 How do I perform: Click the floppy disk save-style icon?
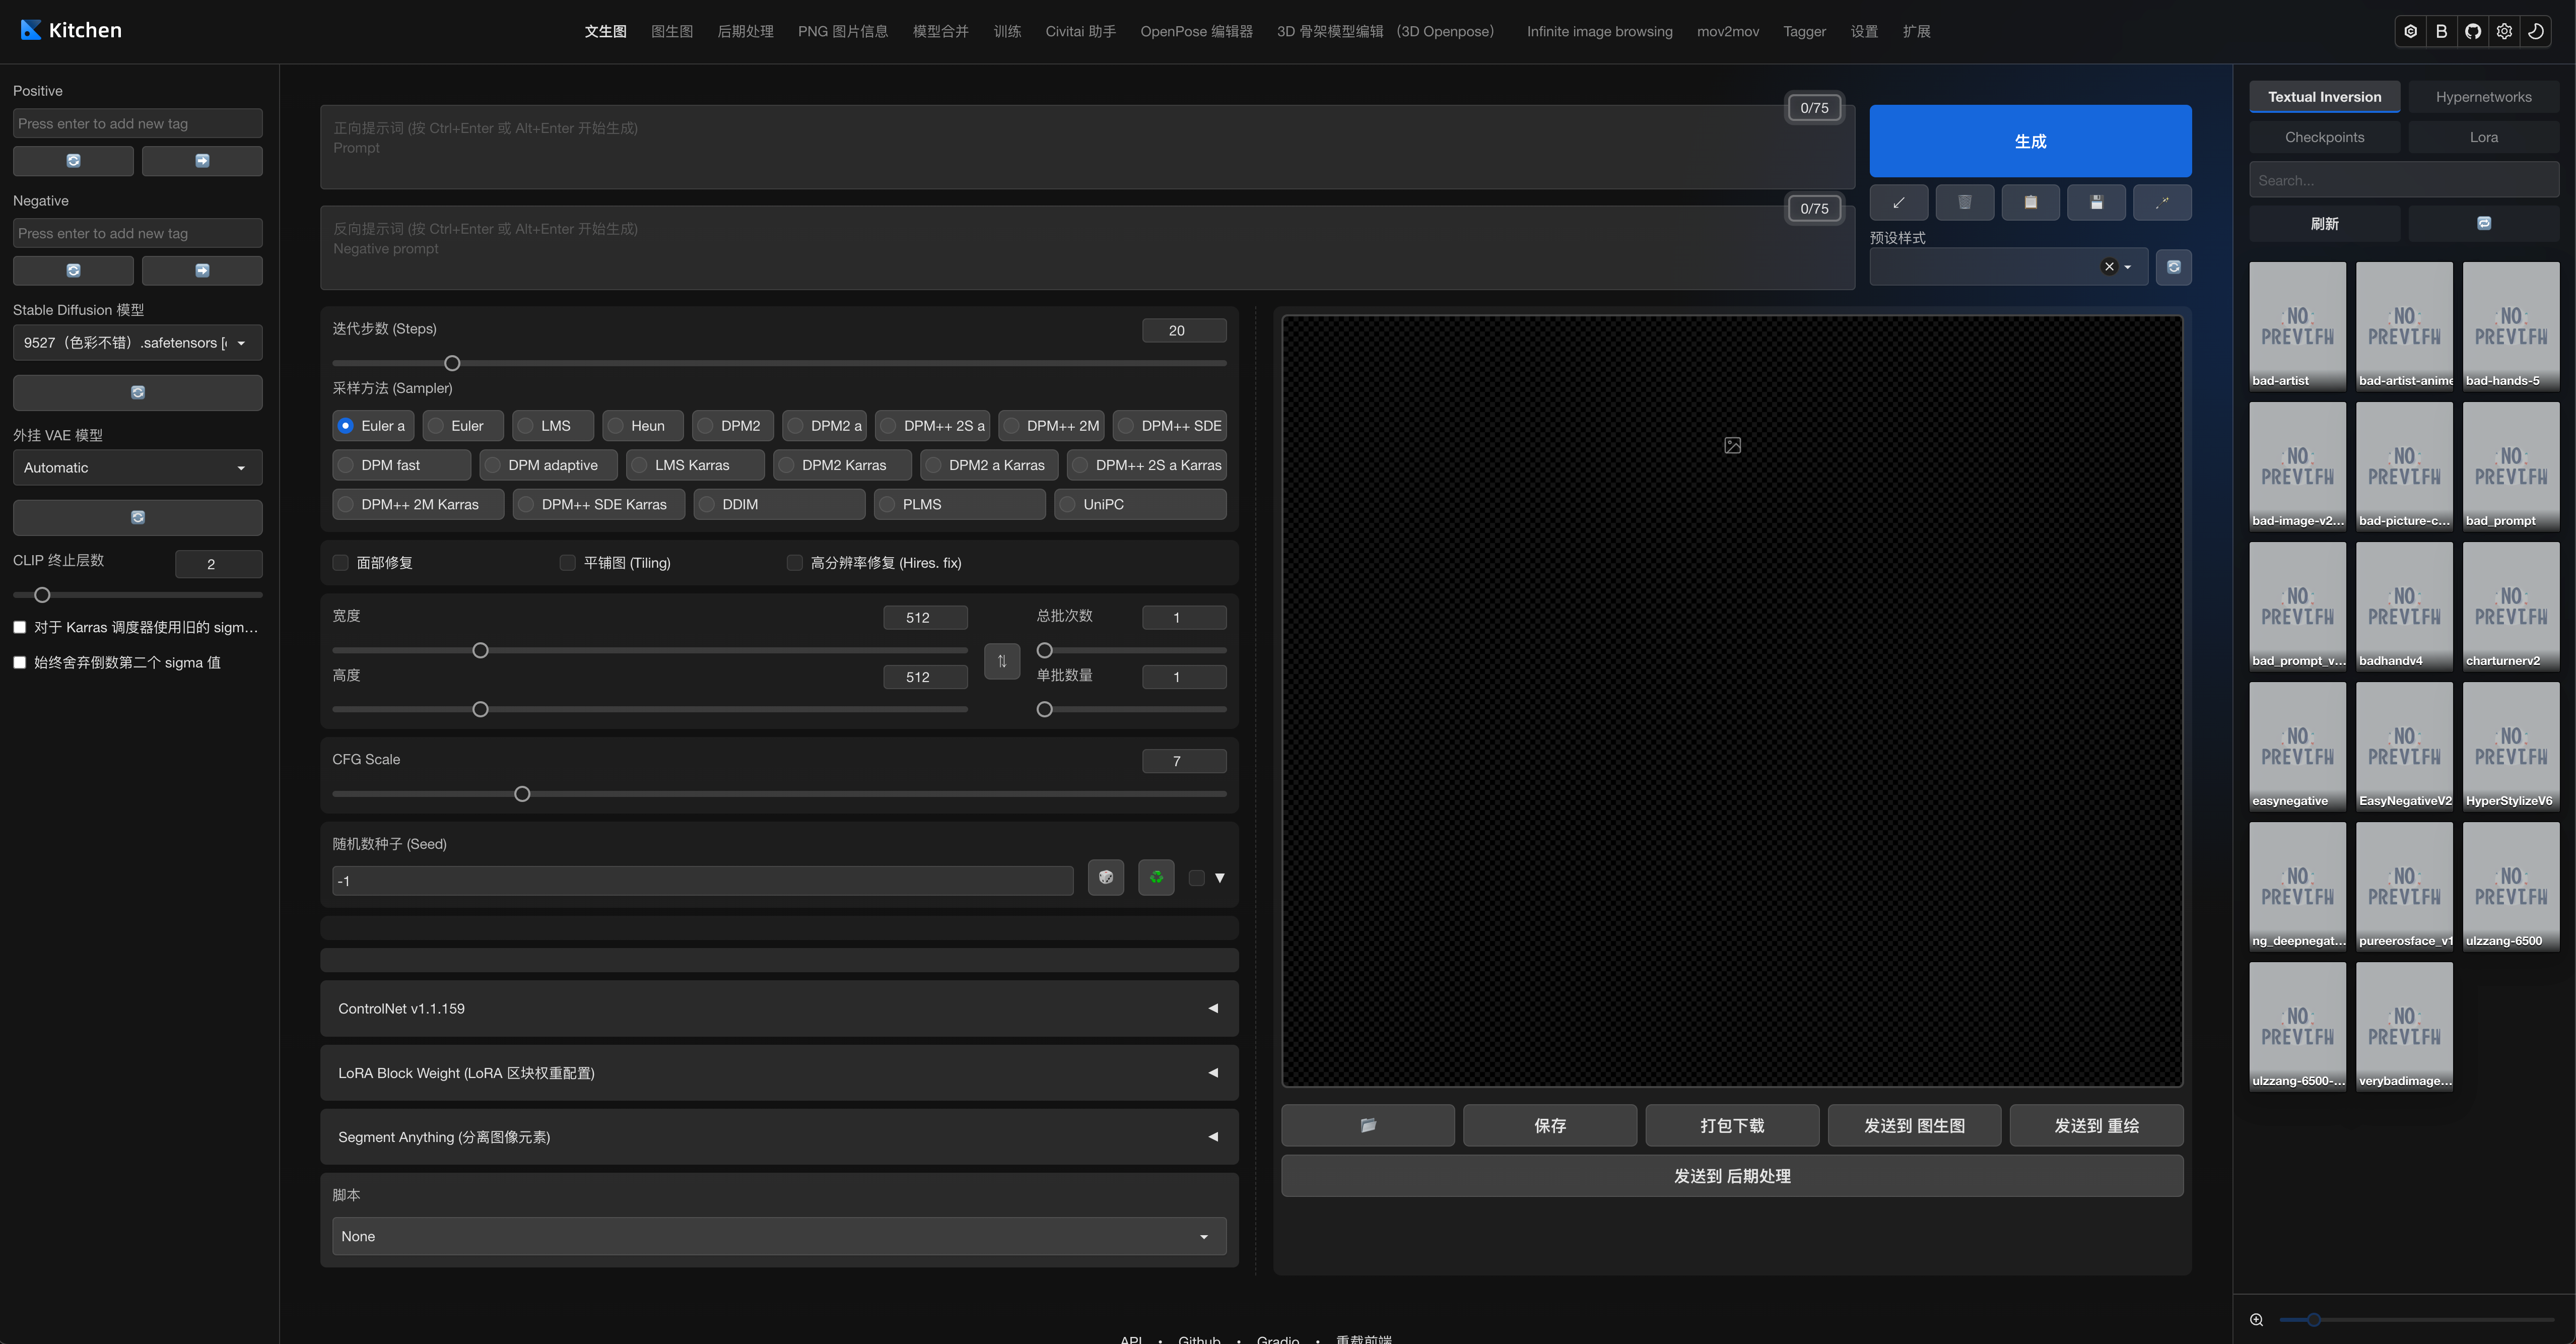pos(2096,202)
